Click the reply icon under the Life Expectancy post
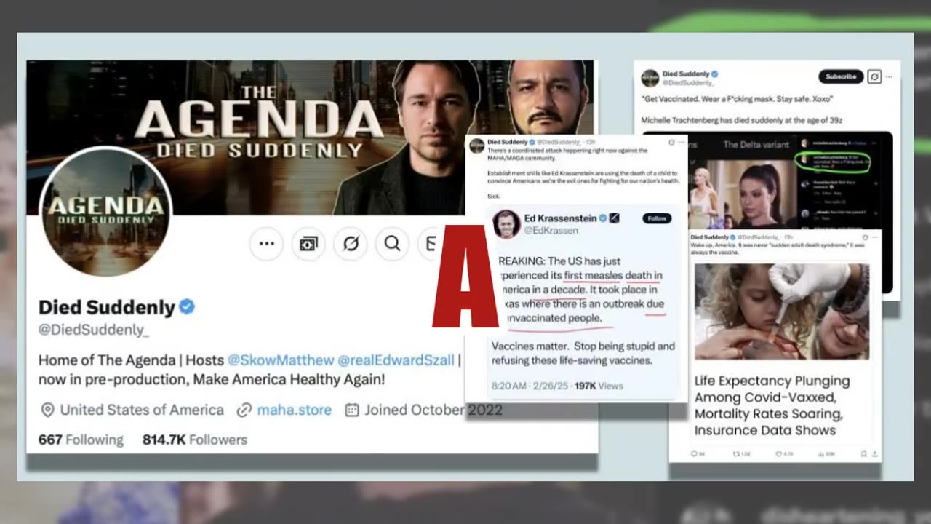 [x=692, y=454]
